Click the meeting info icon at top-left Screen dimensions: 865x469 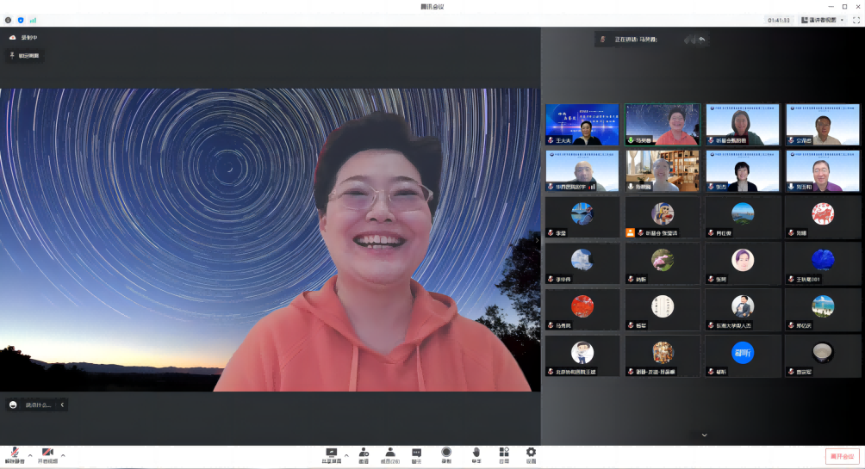point(9,20)
